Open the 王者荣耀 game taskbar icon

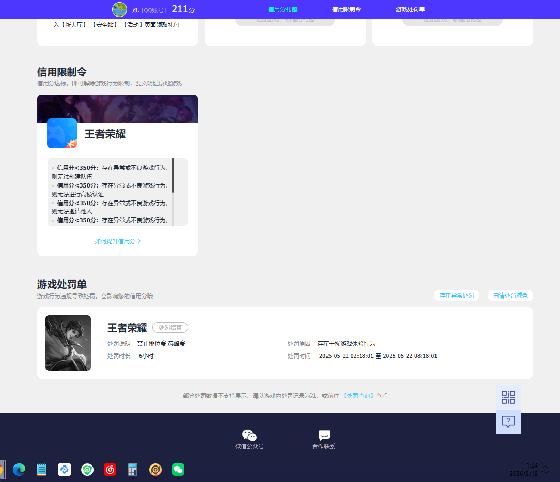click(155, 470)
